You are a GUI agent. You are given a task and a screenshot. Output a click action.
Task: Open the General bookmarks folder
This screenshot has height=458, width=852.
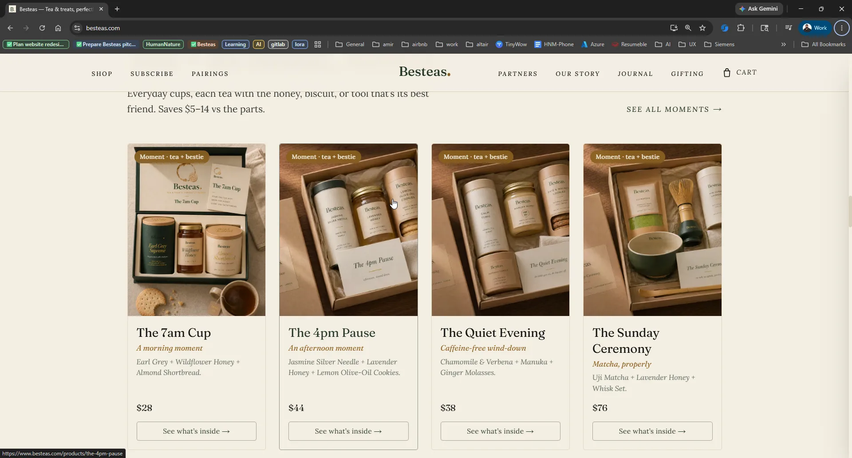tap(350, 44)
